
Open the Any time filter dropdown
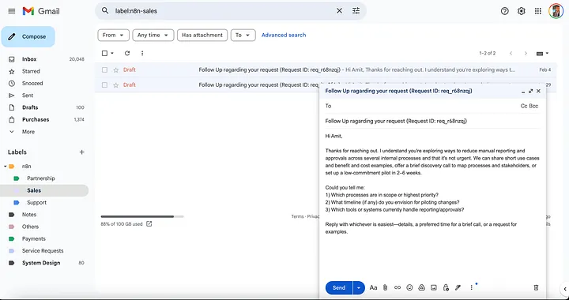click(x=153, y=36)
